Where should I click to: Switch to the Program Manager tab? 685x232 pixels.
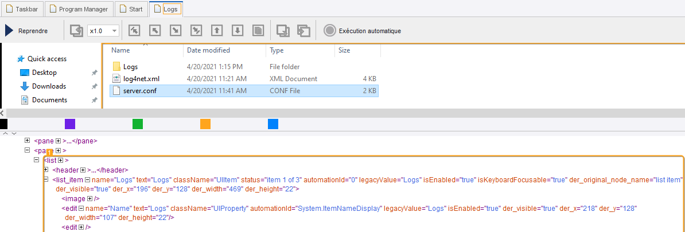coord(79,9)
